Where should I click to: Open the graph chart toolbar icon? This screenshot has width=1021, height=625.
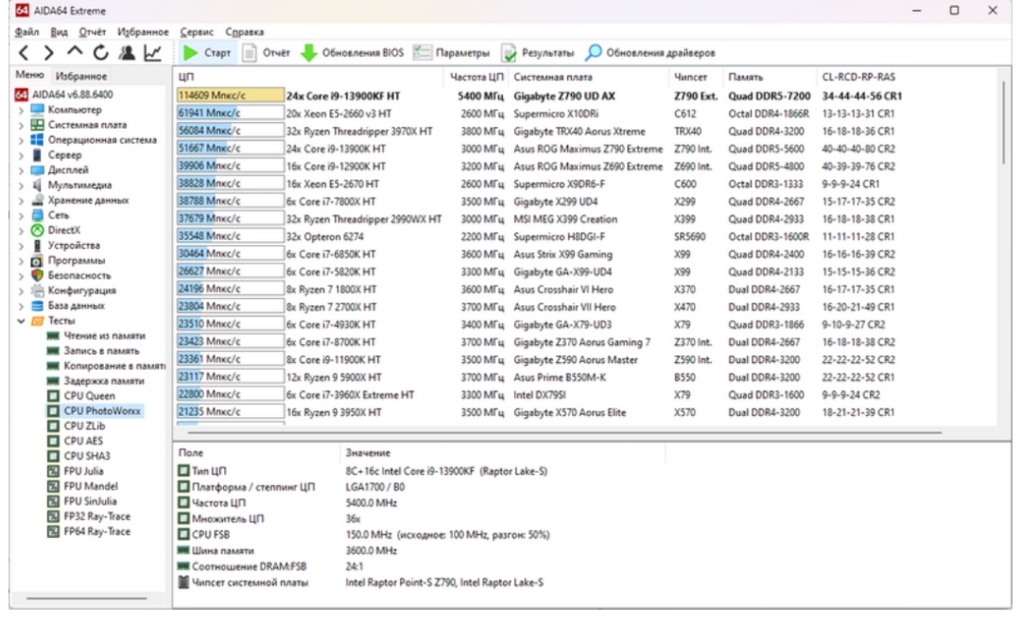153,53
